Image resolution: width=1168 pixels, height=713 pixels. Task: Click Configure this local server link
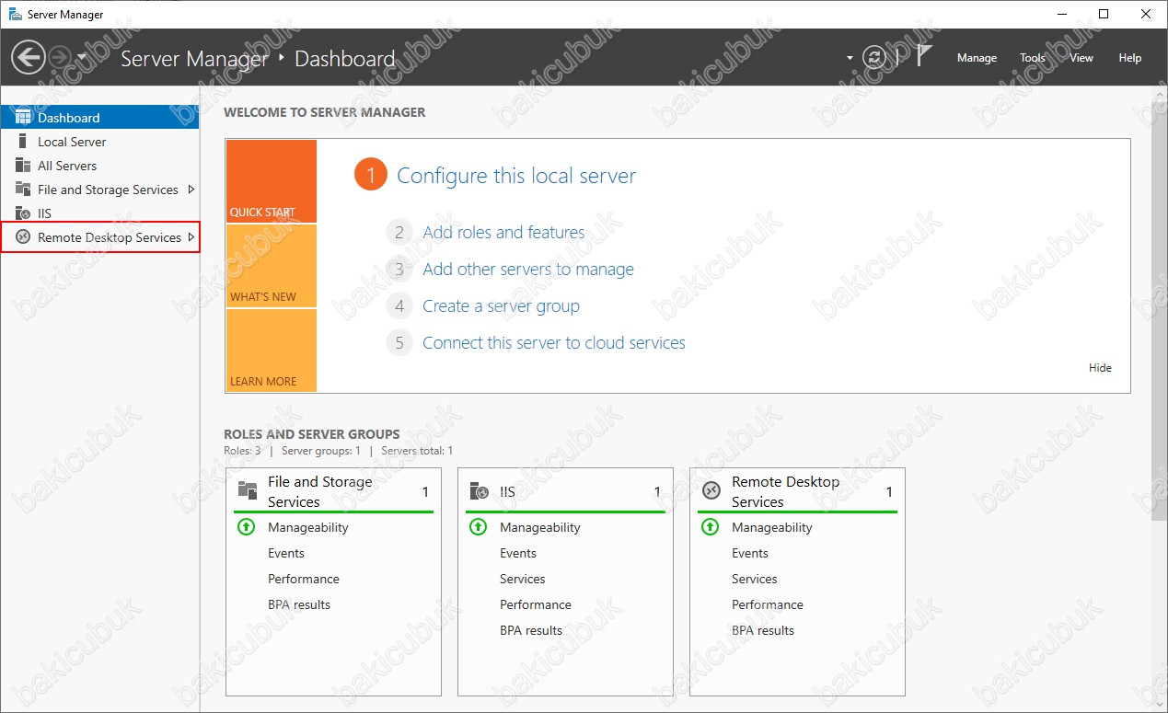[x=516, y=176]
